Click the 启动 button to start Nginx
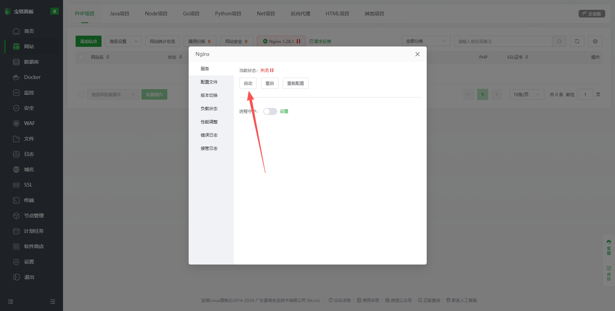 [x=248, y=83]
